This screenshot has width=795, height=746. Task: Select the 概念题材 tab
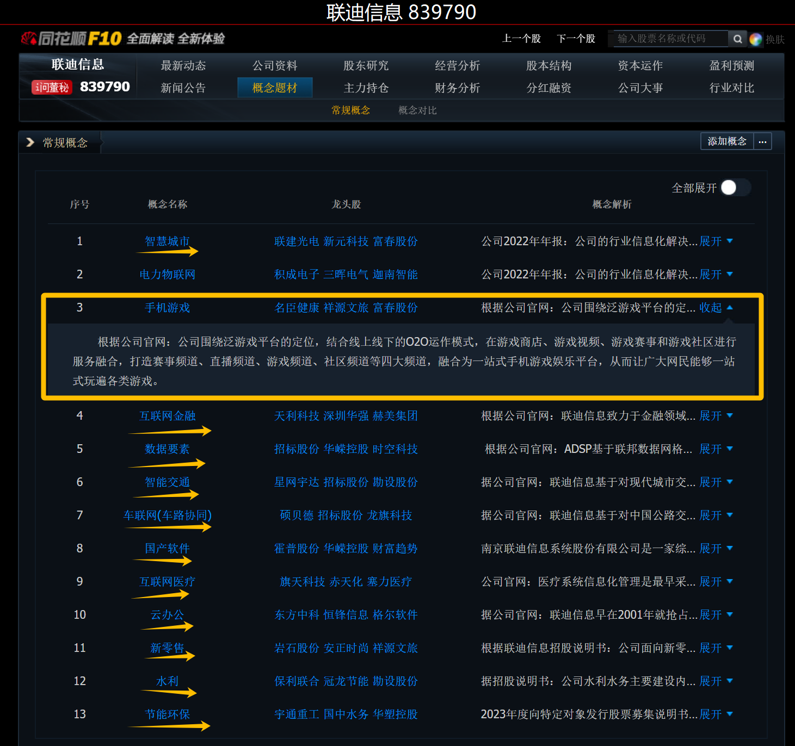(x=275, y=88)
